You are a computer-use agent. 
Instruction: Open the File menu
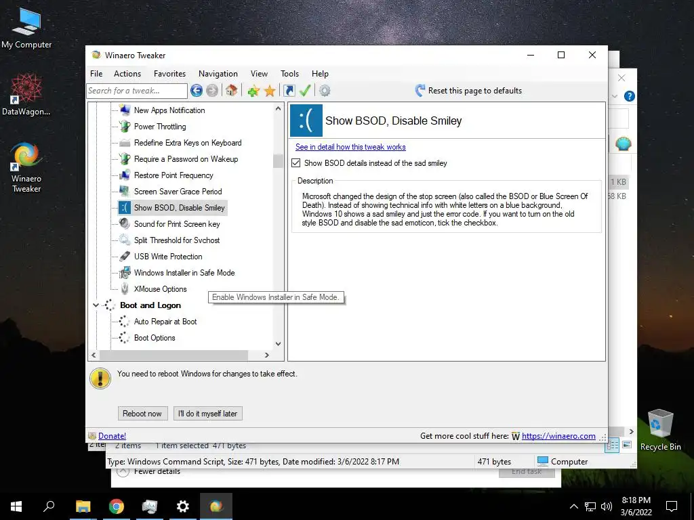click(96, 74)
